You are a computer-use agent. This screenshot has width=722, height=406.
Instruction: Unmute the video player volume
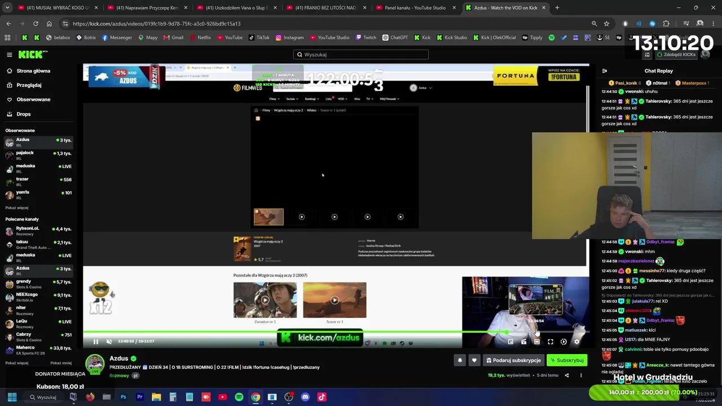(109, 342)
